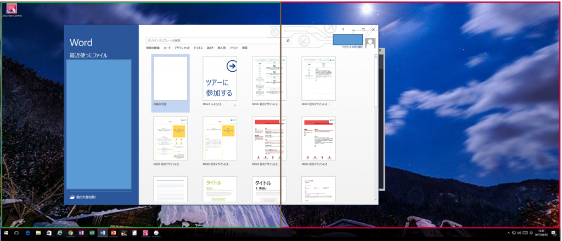
Task: Click the folder icon beside 他の文書を開く
Action: coord(72,197)
